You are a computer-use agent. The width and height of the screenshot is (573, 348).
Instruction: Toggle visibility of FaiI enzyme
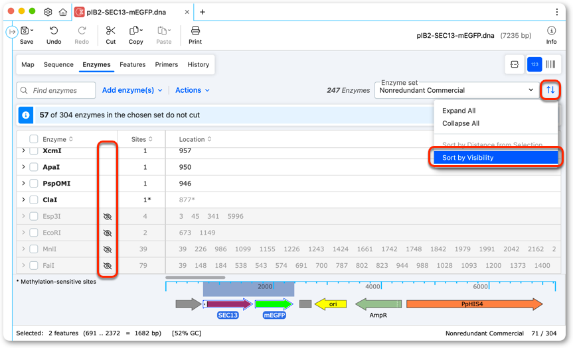pyautogui.click(x=107, y=266)
